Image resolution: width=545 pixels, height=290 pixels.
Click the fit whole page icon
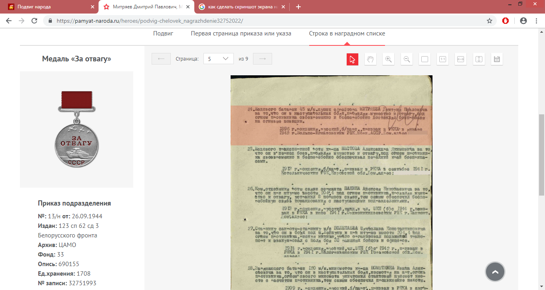[x=425, y=59]
